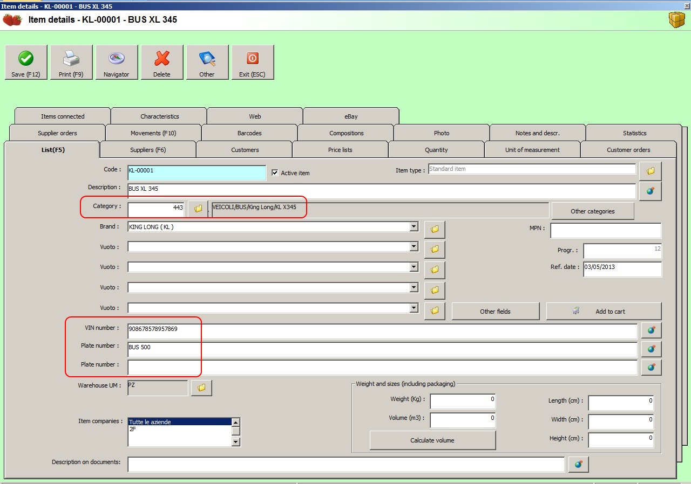This screenshot has width=691, height=484.
Task: Click the Other categories button
Action: point(593,211)
